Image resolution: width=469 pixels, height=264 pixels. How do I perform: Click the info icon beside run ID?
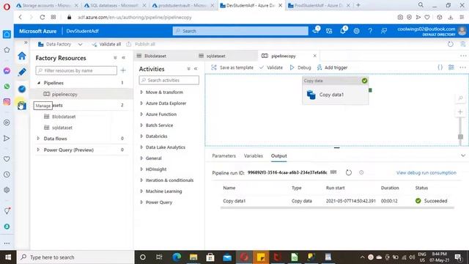tap(361, 172)
